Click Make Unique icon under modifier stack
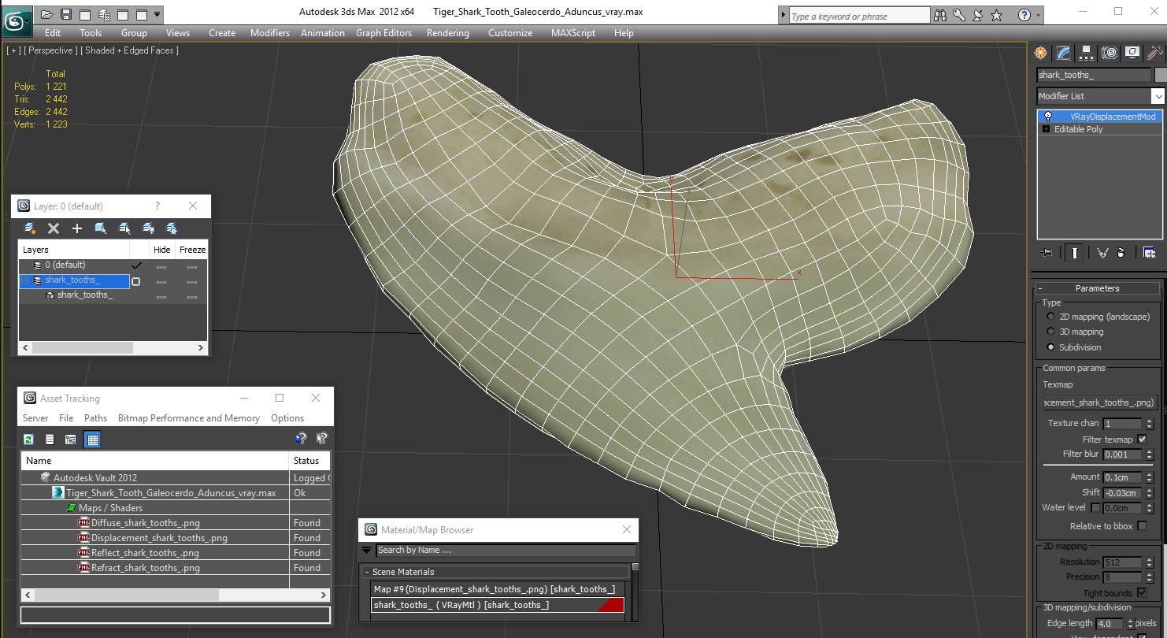Image resolution: width=1167 pixels, height=638 pixels. (1102, 253)
